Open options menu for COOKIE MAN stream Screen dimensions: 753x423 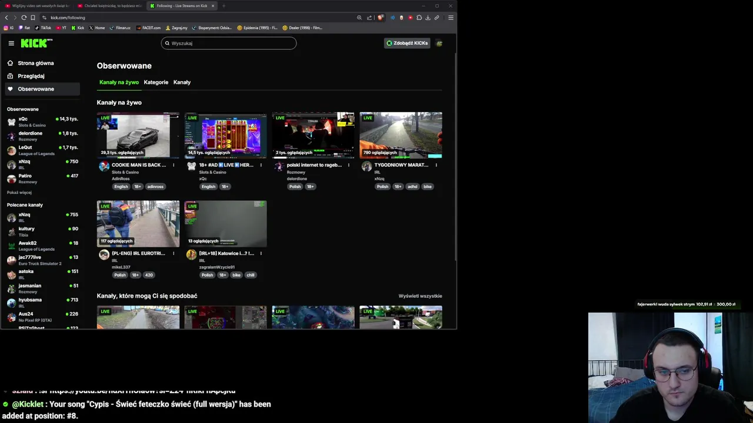point(174,165)
